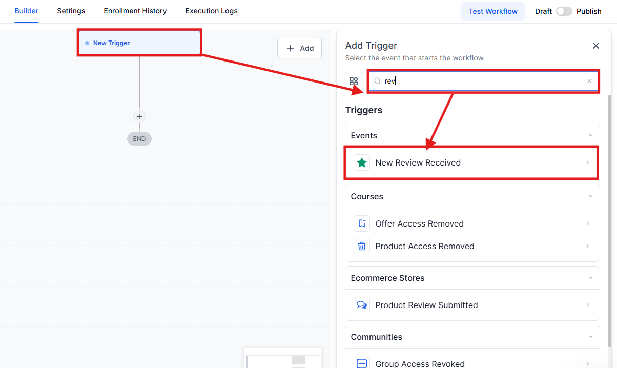
Task: Switch to the Enrollment History tab
Action: [x=135, y=11]
